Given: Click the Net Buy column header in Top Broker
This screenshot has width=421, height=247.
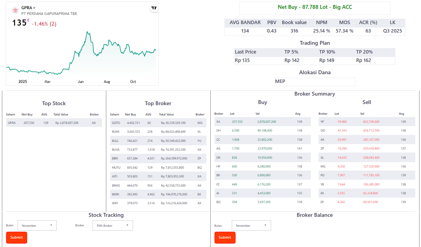Looking at the screenshot, I should click(130, 114).
